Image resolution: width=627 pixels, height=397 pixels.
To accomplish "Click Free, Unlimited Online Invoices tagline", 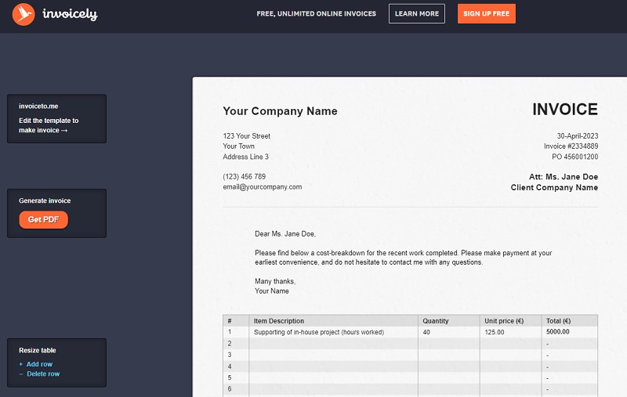I will coord(317,13).
